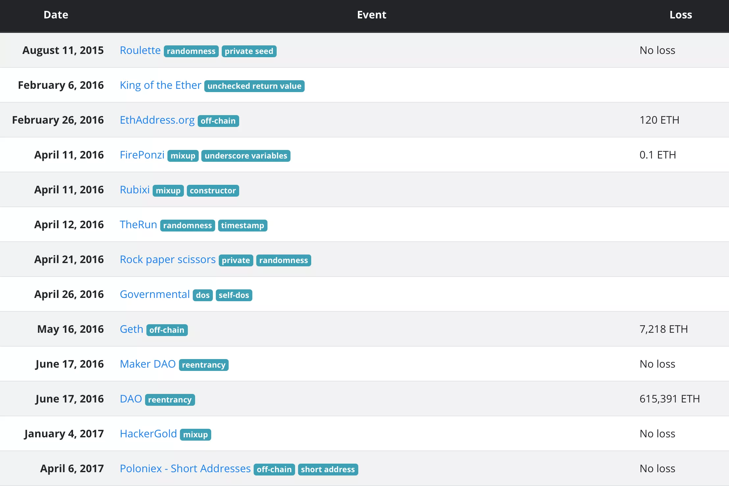Click the Loss column header
Viewport: 729px width, 486px height.
coord(681,15)
